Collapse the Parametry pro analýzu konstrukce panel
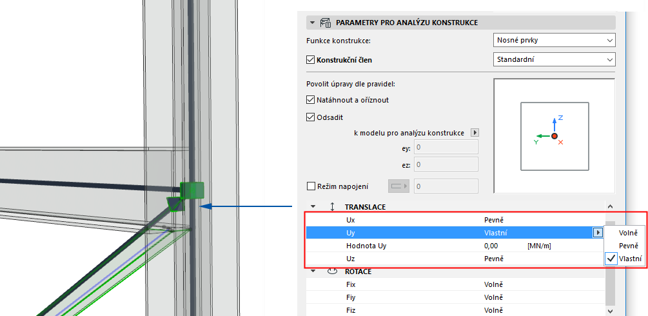 coord(313,23)
